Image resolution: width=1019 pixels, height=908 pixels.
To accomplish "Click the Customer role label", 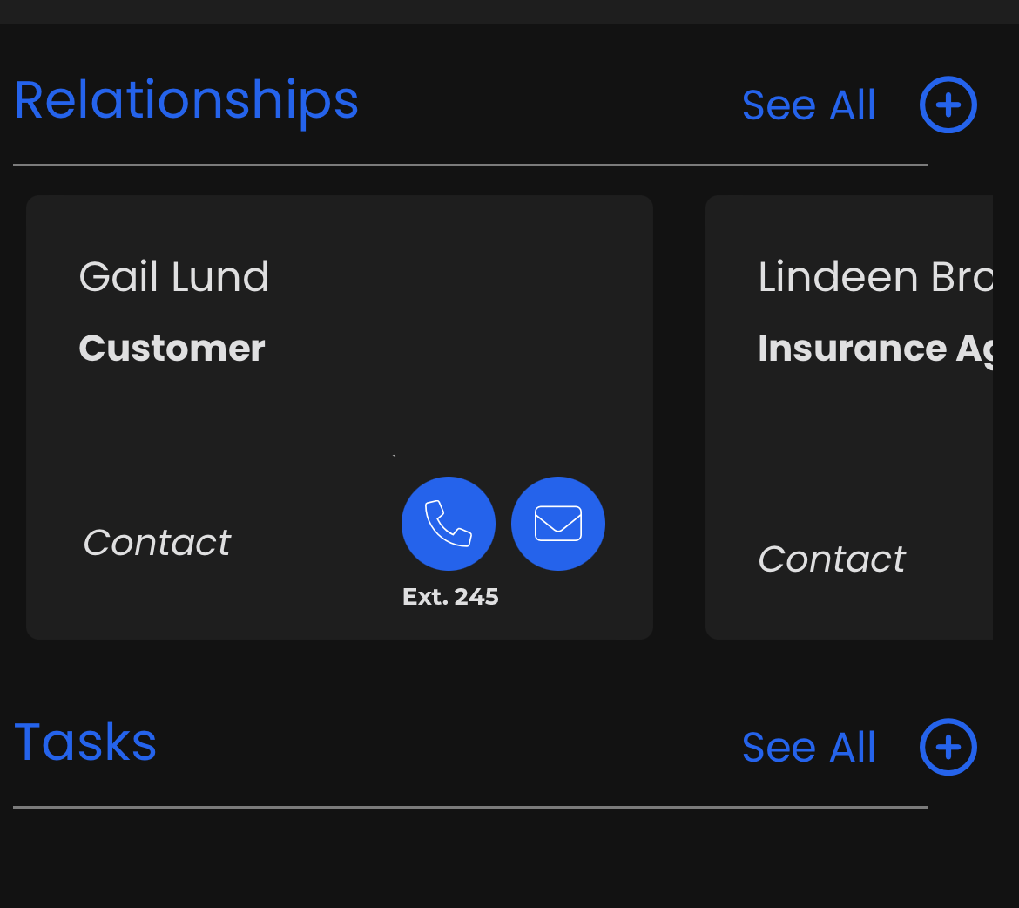I will (x=172, y=348).
